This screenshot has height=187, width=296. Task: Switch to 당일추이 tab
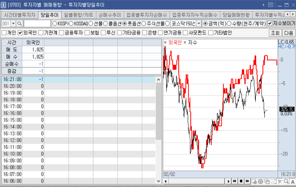[x=50, y=15]
